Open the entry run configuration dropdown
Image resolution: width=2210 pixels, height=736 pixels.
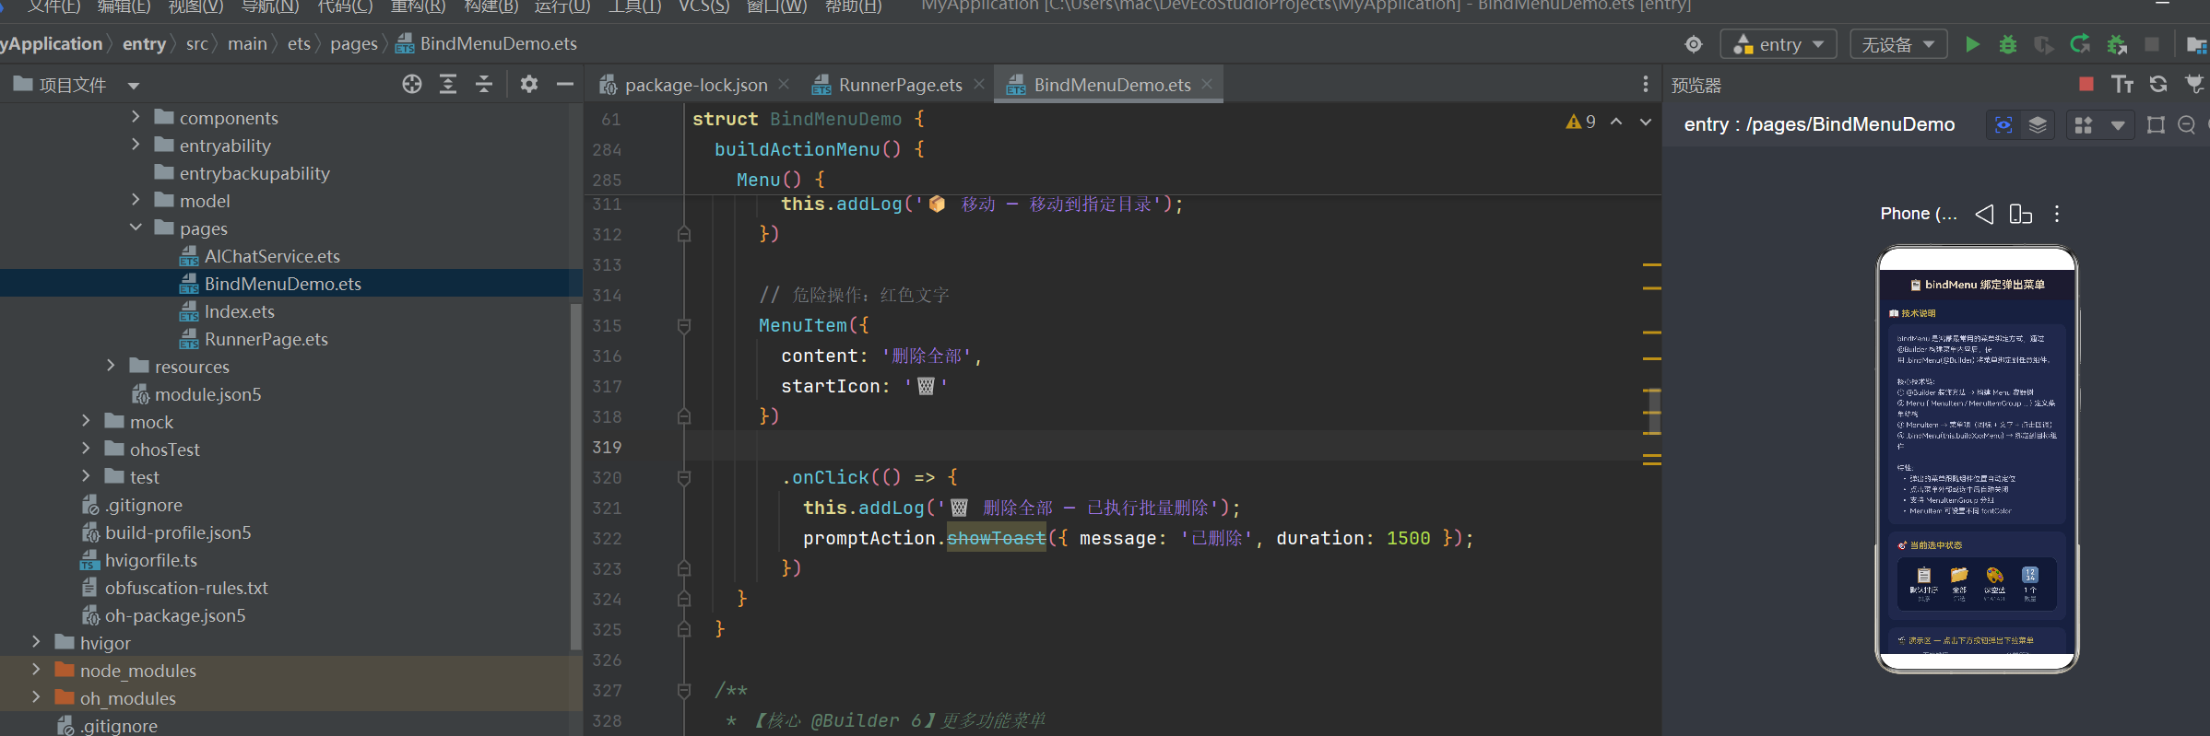click(1779, 44)
